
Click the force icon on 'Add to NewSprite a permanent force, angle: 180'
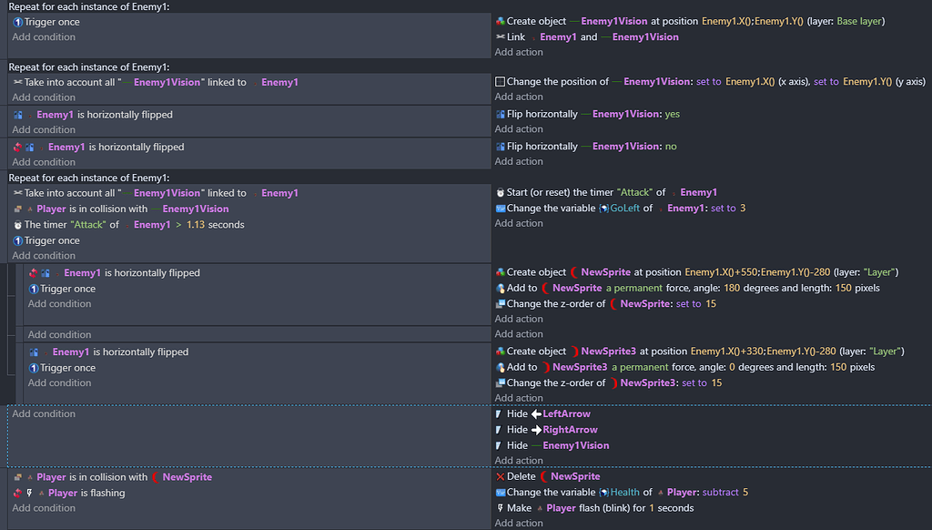coord(501,288)
